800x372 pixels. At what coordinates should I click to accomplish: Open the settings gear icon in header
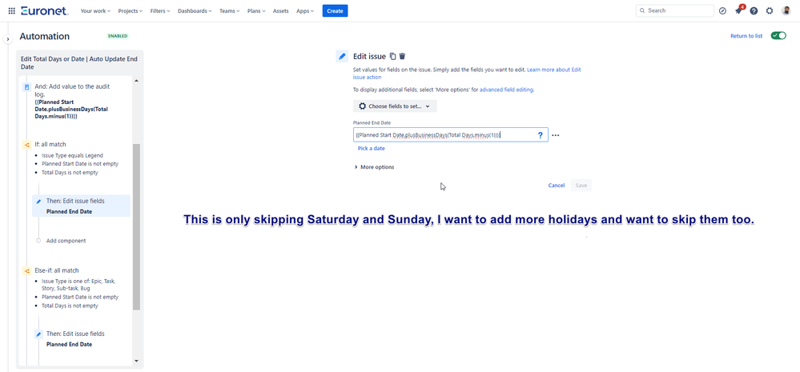770,10
